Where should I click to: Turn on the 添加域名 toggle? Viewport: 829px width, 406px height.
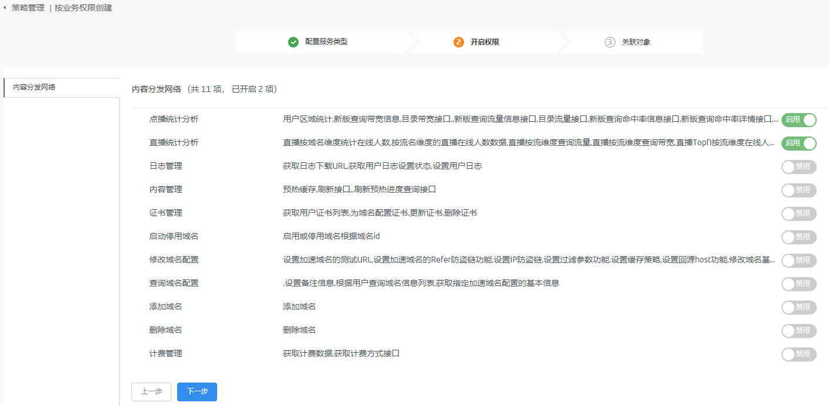point(798,308)
